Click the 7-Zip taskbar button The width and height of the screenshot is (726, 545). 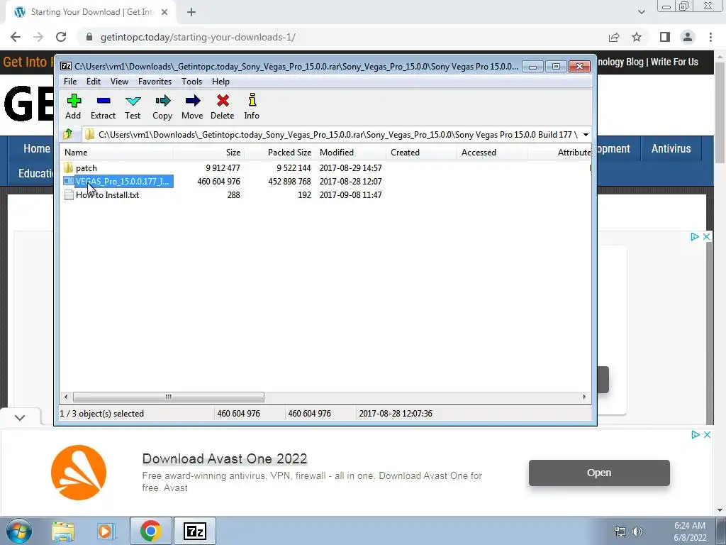coord(194,531)
